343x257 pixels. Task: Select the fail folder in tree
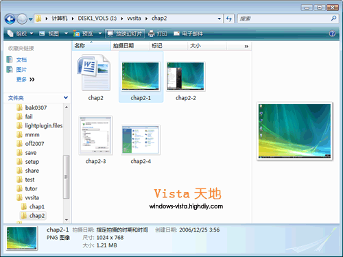[25, 117]
